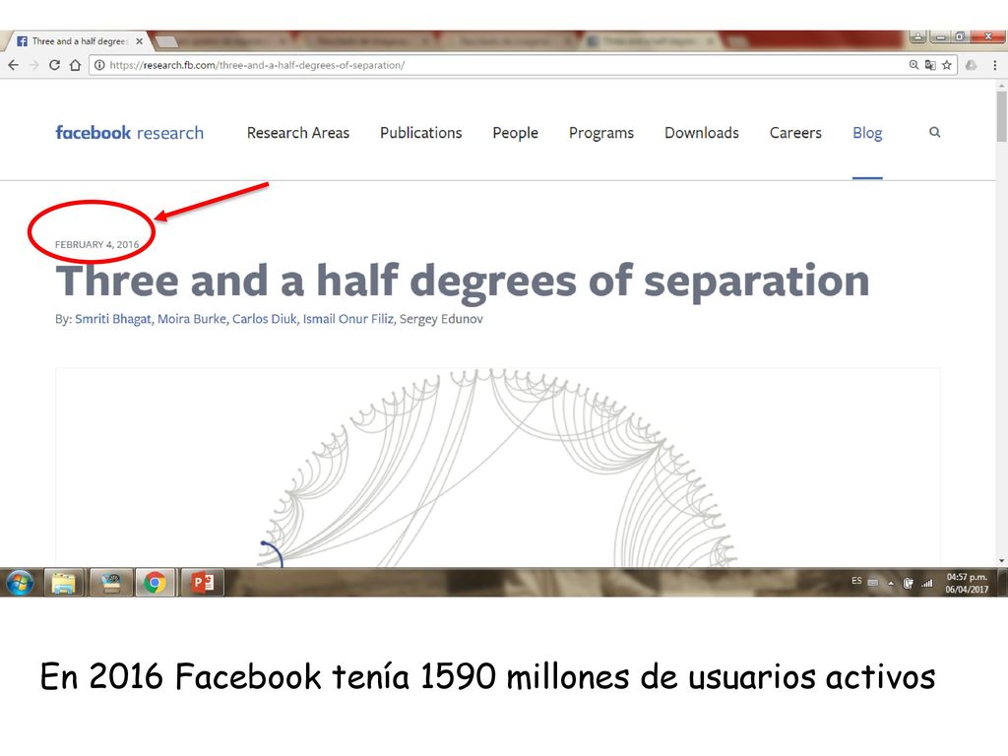The width and height of the screenshot is (1008, 756).
Task: Open the Downloads menu item
Action: coord(702,133)
